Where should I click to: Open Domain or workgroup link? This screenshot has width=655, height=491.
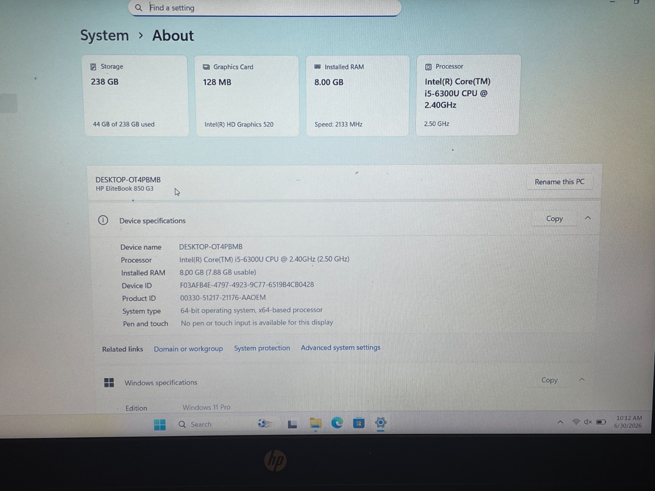coord(188,349)
